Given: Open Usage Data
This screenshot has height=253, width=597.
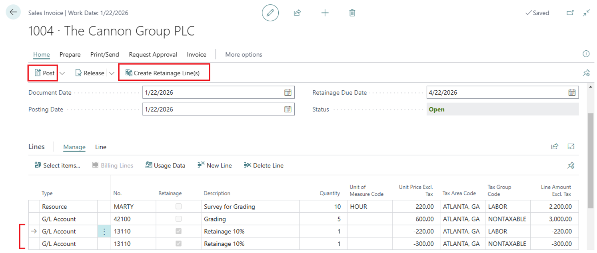Looking at the screenshot, I should pyautogui.click(x=165, y=165).
